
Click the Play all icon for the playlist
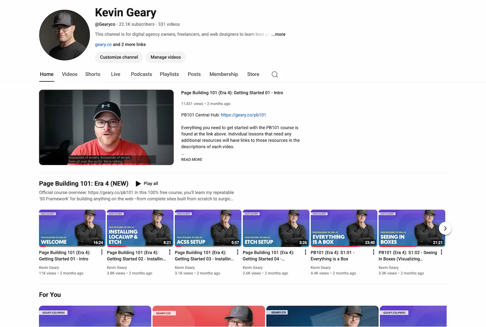138,183
